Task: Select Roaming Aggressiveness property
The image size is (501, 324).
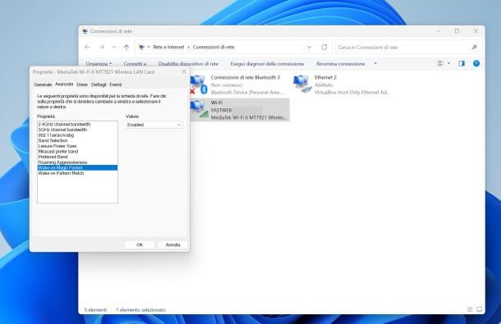Action: point(77,162)
